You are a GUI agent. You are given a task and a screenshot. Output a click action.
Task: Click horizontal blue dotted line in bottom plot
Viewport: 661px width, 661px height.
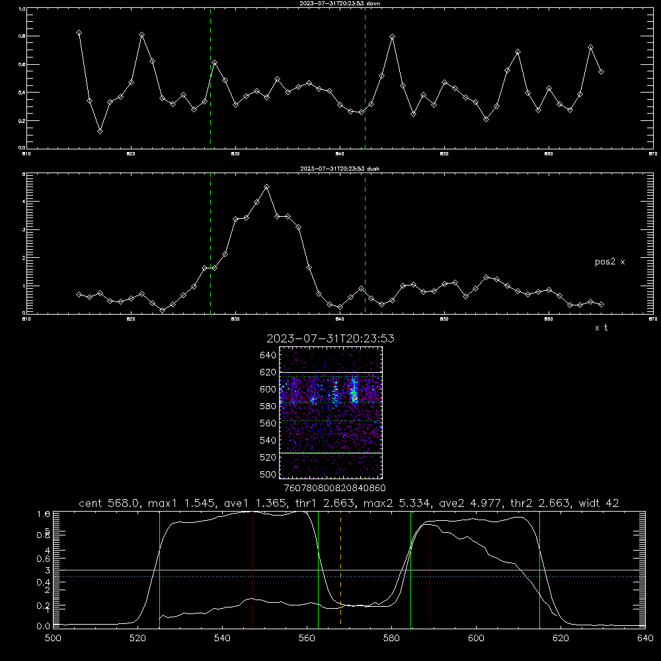[x=349, y=576]
